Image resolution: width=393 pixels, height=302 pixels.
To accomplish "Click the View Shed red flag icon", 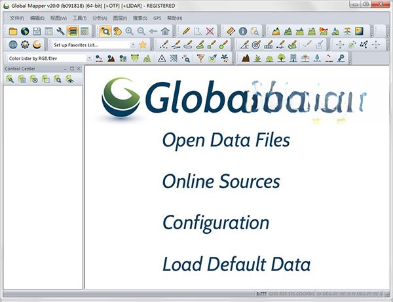I will [324, 31].
